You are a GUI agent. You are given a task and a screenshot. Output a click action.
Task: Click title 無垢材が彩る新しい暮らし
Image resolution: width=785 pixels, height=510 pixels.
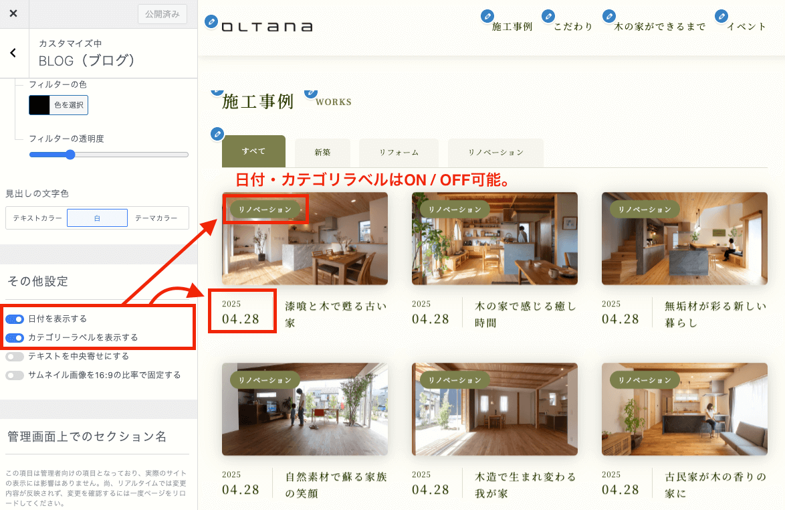[x=715, y=315]
